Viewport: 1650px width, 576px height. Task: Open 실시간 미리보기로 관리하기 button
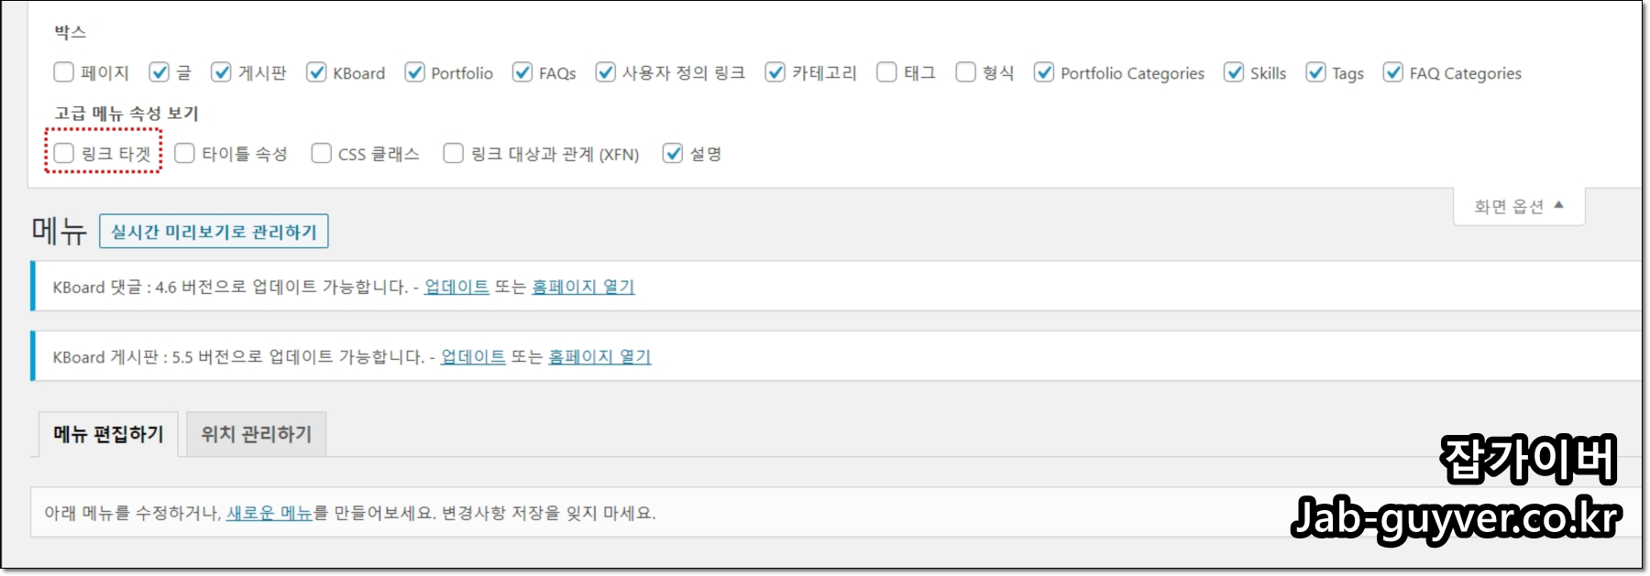(214, 232)
